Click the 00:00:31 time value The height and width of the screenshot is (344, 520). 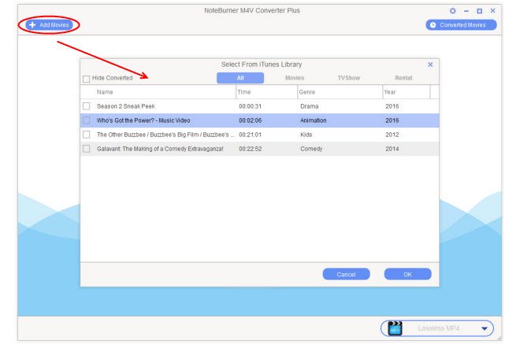click(x=251, y=106)
